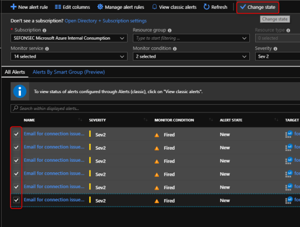Click the info icon beside Monitor service label

coord(47,49)
